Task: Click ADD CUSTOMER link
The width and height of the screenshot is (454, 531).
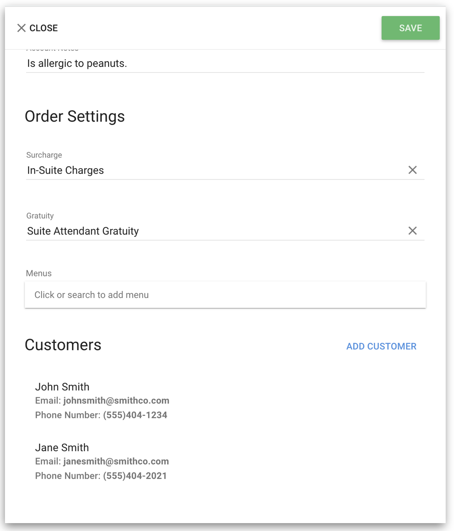Action: (381, 346)
